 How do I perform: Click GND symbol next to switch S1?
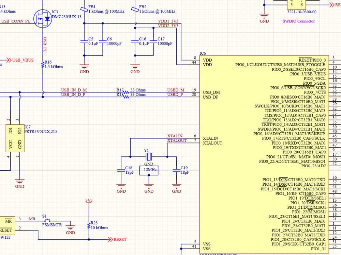coord(70,230)
